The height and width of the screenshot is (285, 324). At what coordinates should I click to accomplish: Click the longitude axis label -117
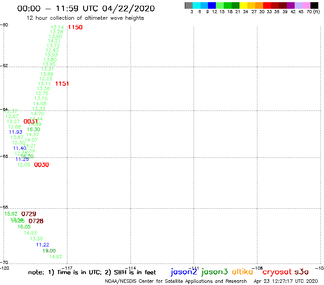pyautogui.click(x=67, y=268)
